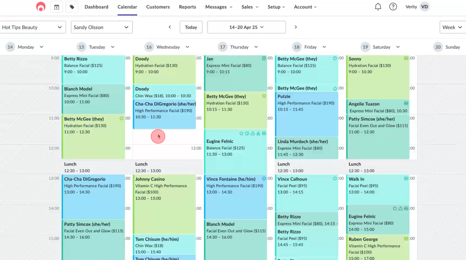The width and height of the screenshot is (466, 260).
Task: Click the note icon on Jan's appointment
Action: [x=264, y=58]
